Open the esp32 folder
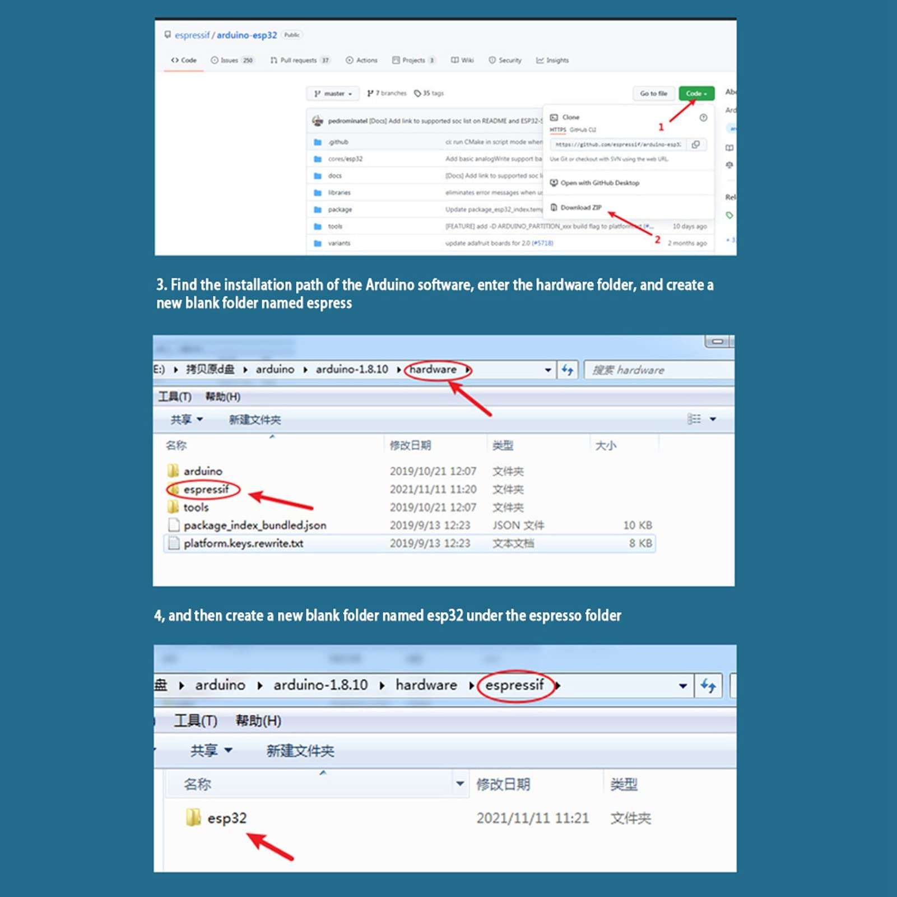 (226, 819)
